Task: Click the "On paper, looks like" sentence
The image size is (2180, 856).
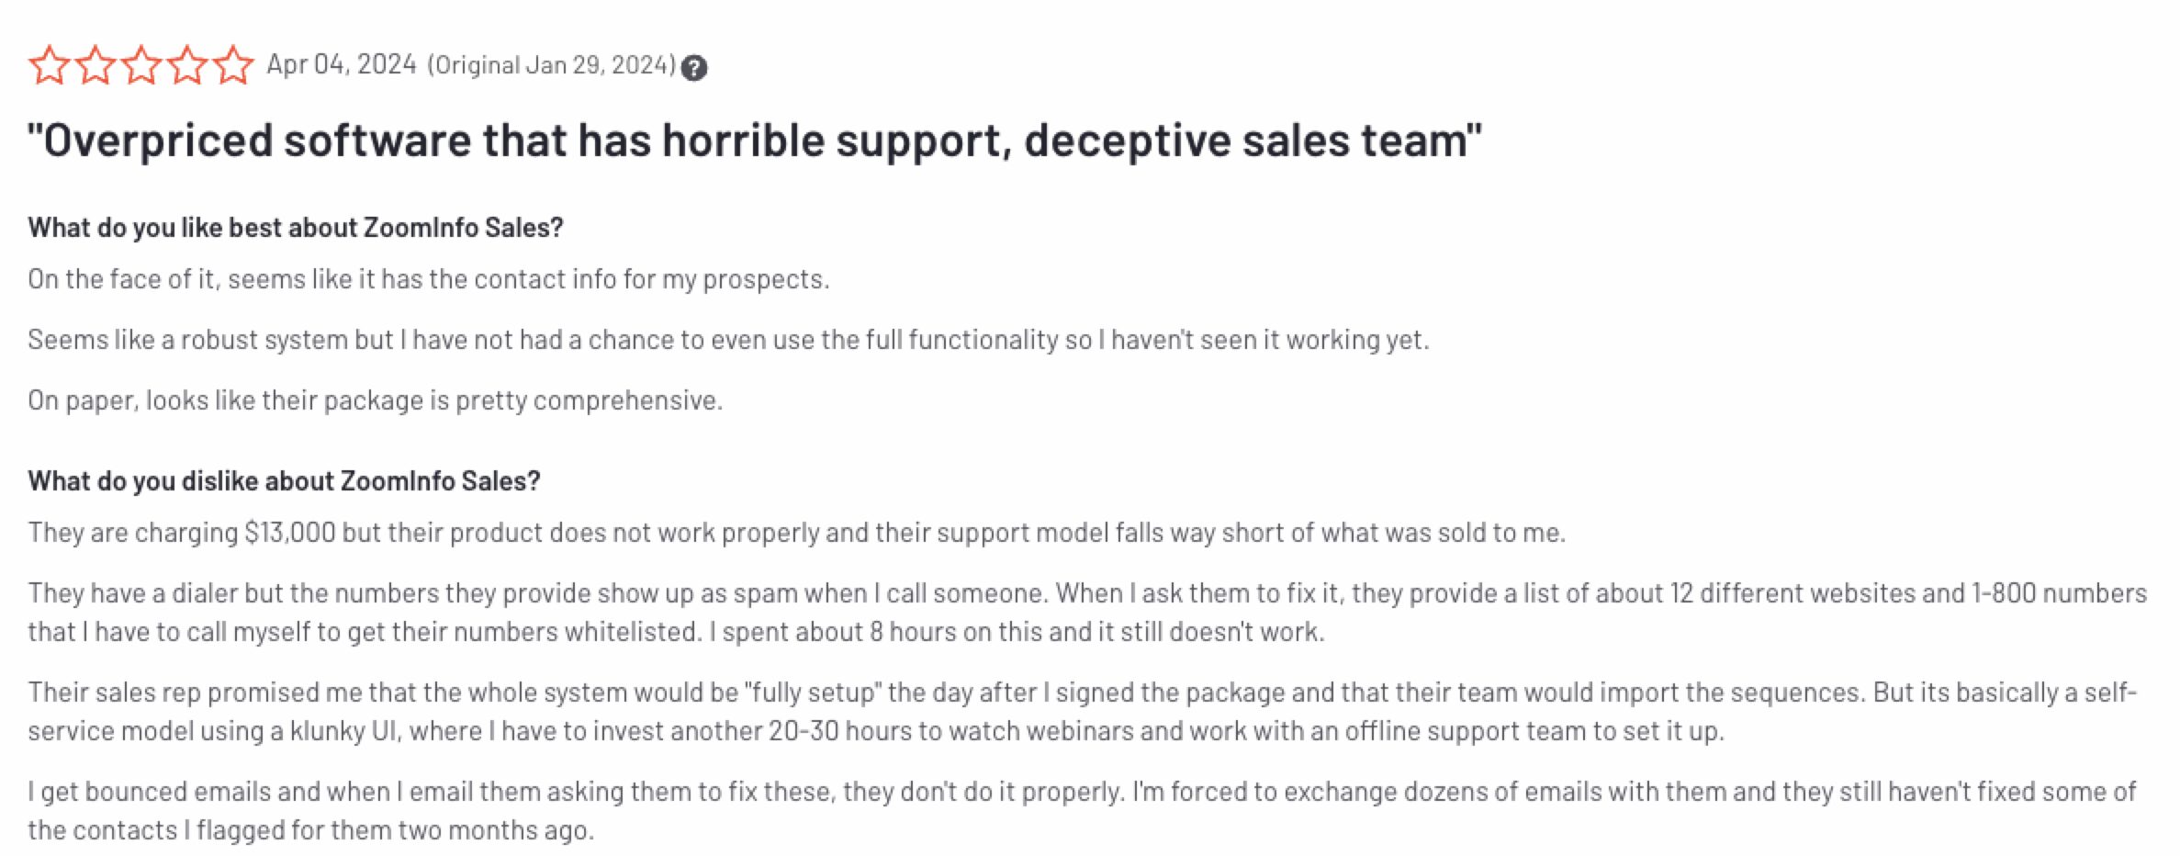Action: pyautogui.click(x=375, y=400)
